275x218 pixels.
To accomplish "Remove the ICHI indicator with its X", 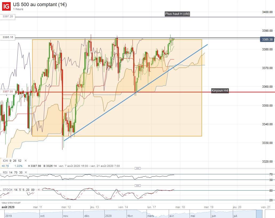I will click(26, 160).
